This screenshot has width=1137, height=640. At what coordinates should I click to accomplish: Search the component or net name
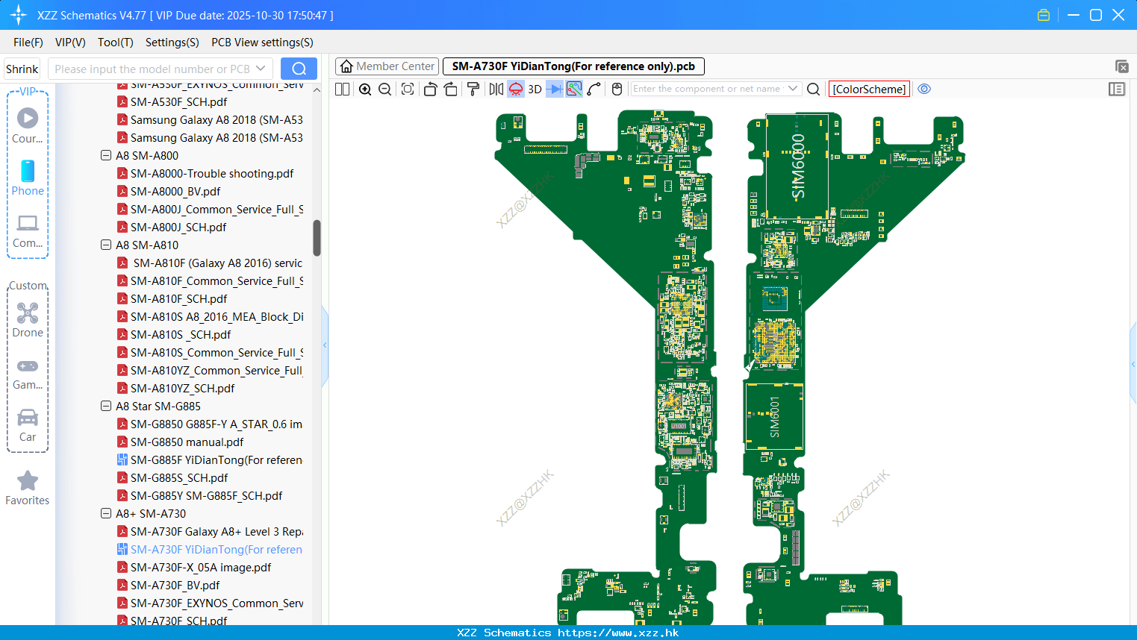(x=814, y=89)
